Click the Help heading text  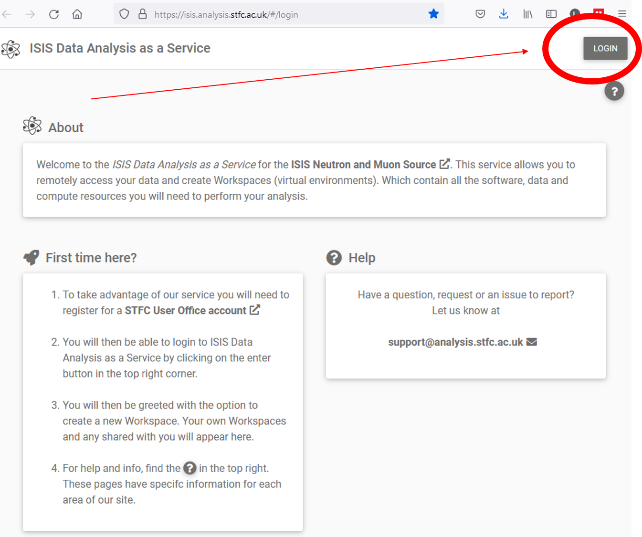362,258
